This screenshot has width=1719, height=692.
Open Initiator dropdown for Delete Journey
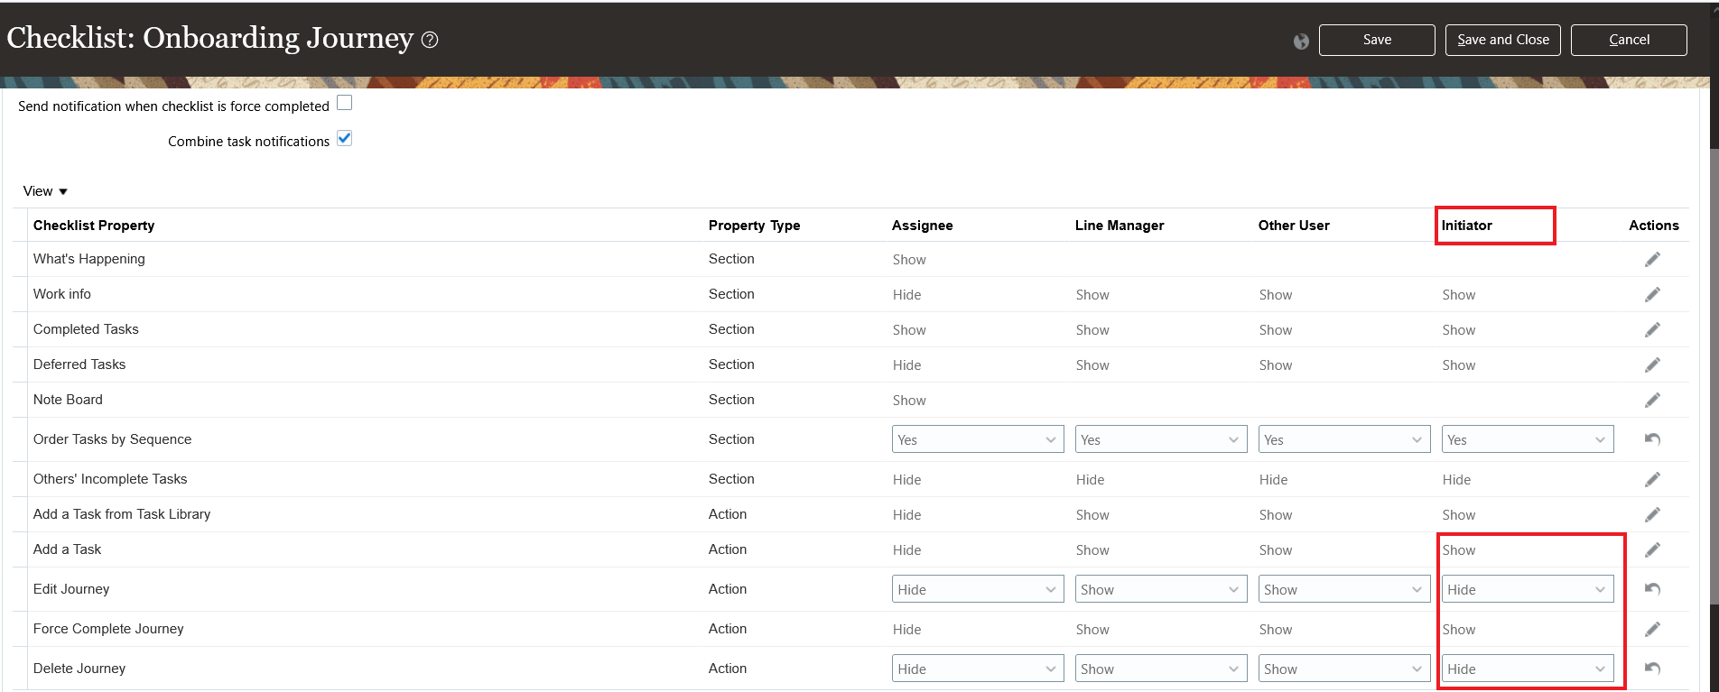pos(1528,669)
